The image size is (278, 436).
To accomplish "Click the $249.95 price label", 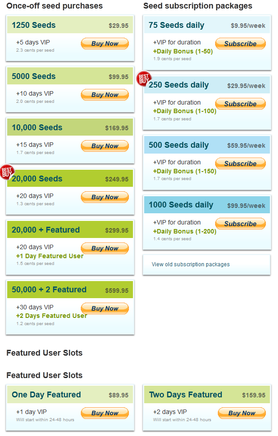I will coord(117,179).
